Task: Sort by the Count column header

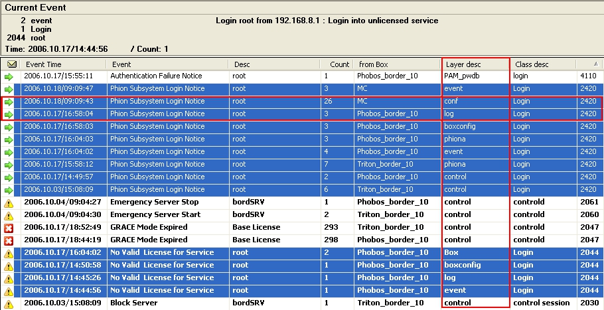Action: tap(339, 64)
